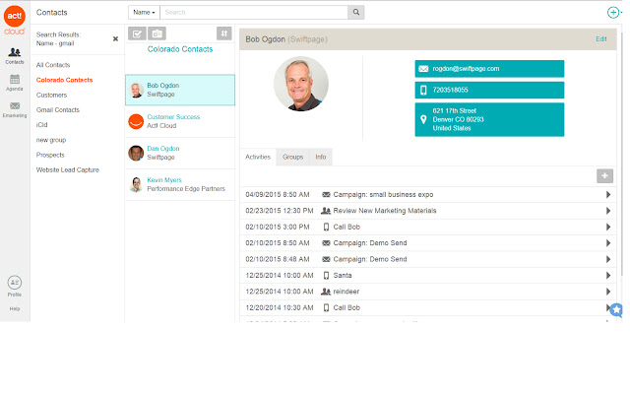
Task: Expand the 8:48 AM Demo Send campaign row
Action: coord(608,259)
